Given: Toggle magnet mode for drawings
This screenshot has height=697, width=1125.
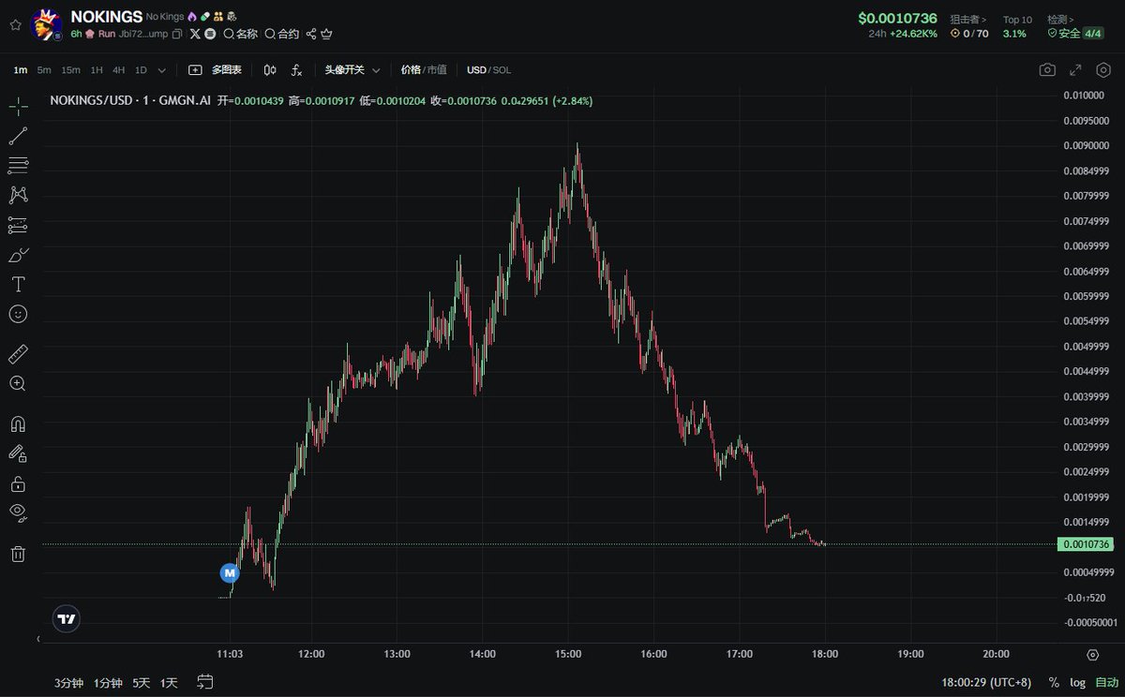Looking at the screenshot, I should coord(18,424).
